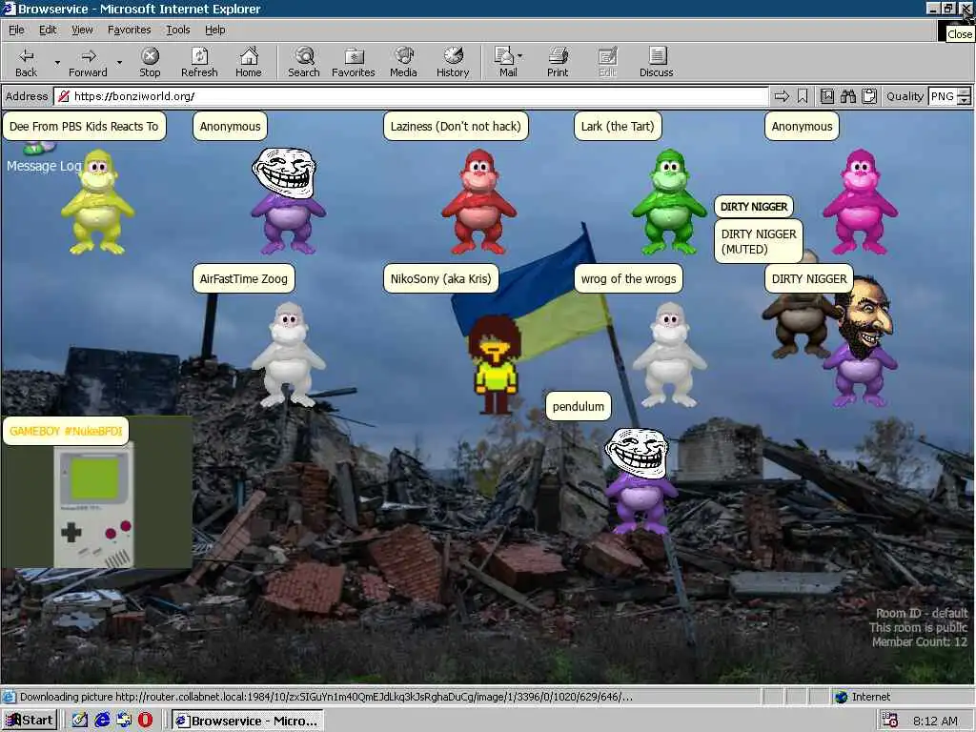Open the Quality PNG format selector

tap(942, 96)
